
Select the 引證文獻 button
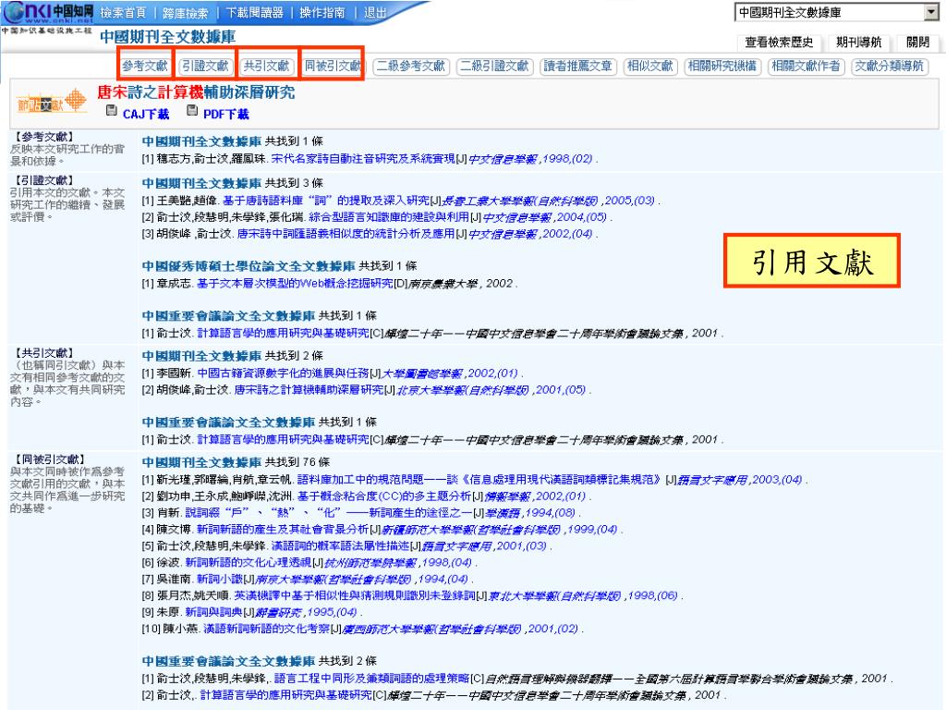tap(206, 66)
